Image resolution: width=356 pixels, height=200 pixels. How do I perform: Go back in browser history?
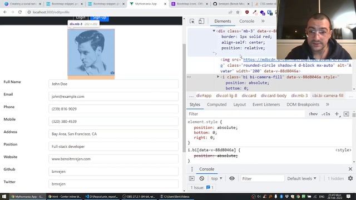[x=5, y=12]
